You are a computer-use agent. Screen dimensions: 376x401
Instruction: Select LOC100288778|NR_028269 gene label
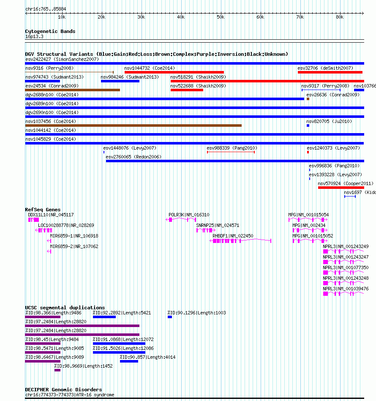click(66, 225)
